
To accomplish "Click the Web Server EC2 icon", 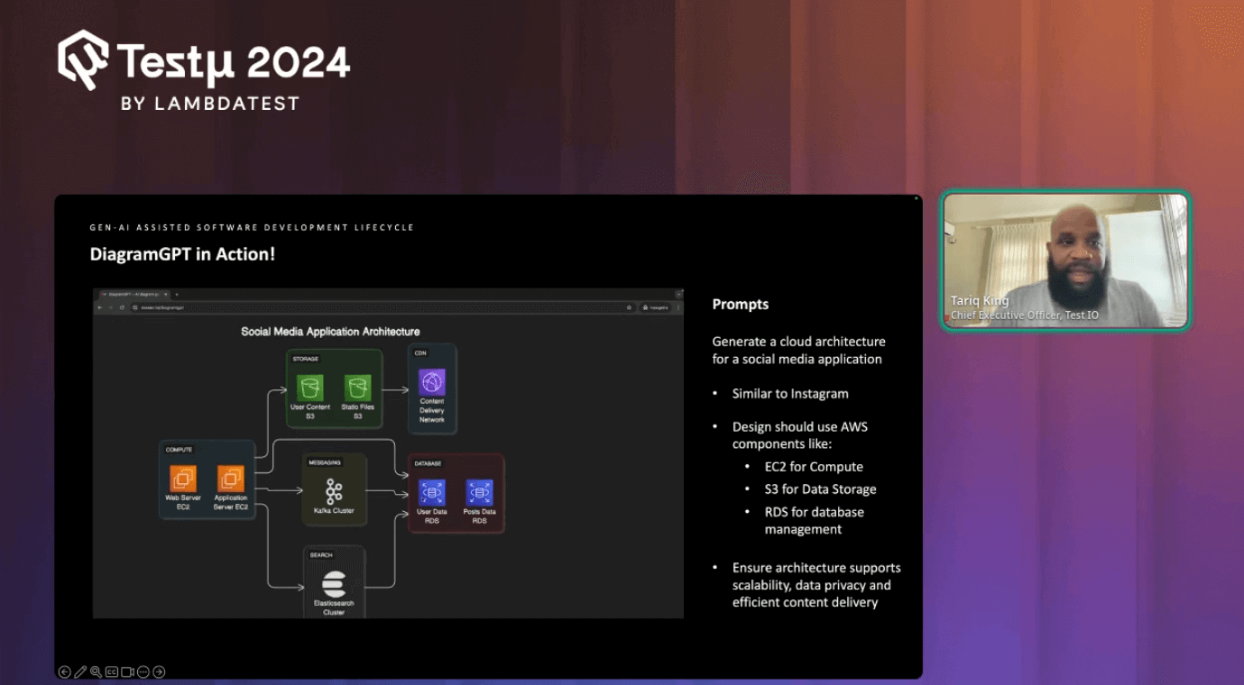I will (183, 479).
